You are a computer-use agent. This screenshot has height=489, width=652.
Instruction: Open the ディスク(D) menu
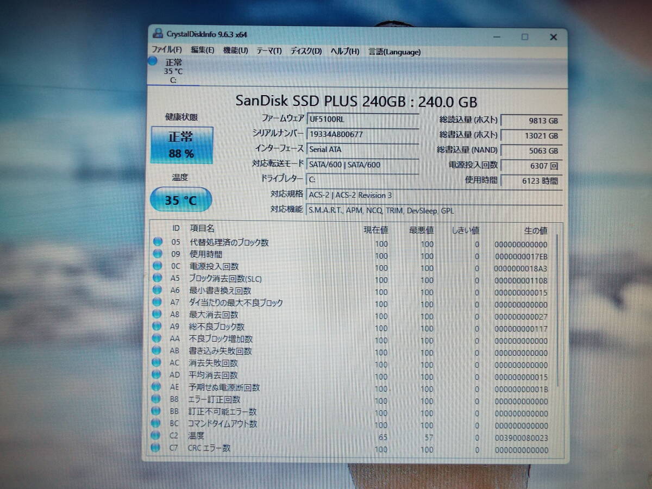[x=306, y=51]
